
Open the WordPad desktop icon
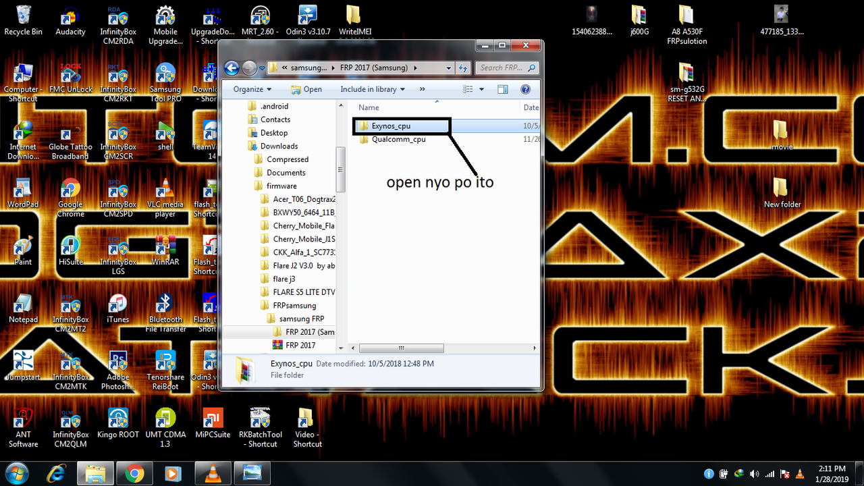tap(23, 193)
